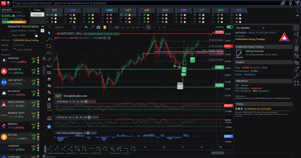Open the Marché Cryptos Selection dropdown
301x158 pixels.
tap(28, 50)
